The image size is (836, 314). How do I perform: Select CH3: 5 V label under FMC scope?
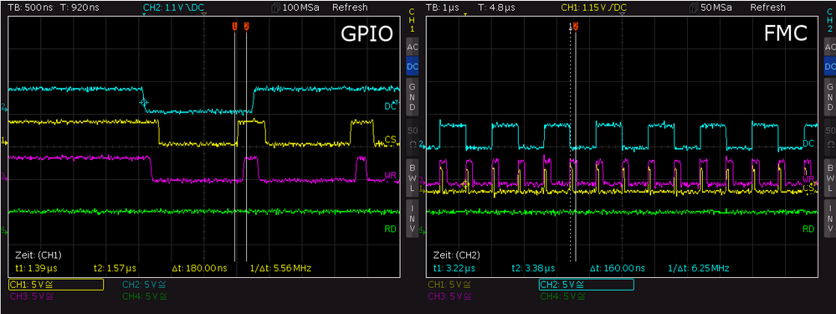click(449, 296)
